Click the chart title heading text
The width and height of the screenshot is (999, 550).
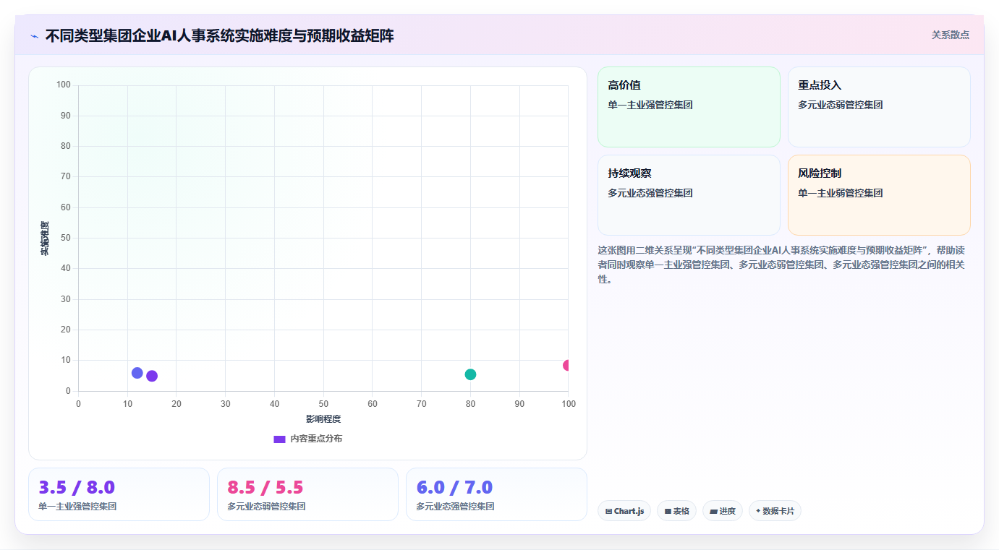tap(219, 35)
